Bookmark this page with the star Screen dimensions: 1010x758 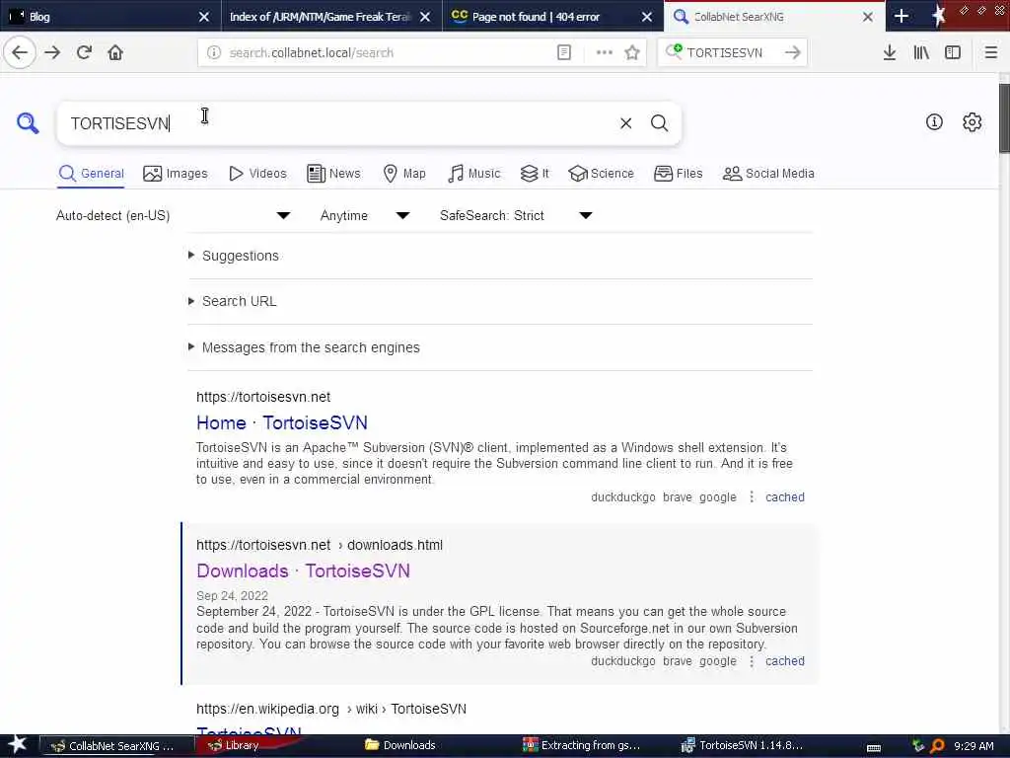pyautogui.click(x=632, y=52)
